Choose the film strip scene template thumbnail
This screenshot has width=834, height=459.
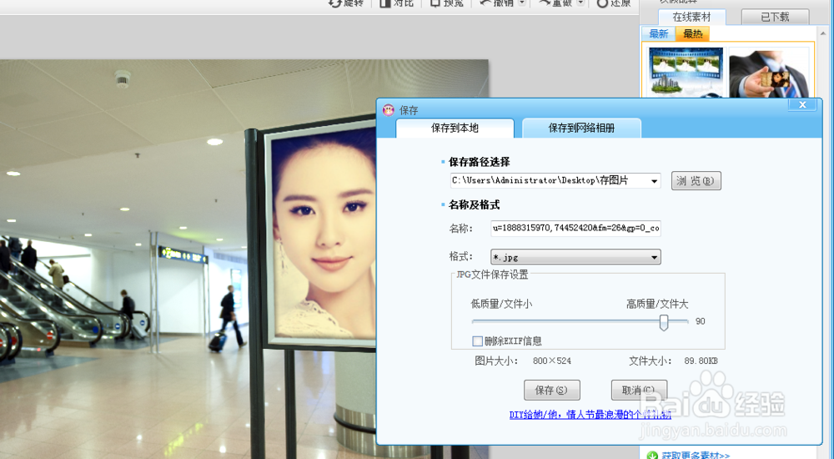click(686, 72)
